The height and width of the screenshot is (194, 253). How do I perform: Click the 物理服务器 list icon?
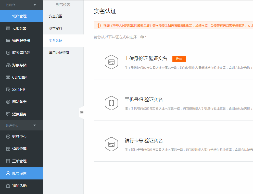click(x=8, y=41)
